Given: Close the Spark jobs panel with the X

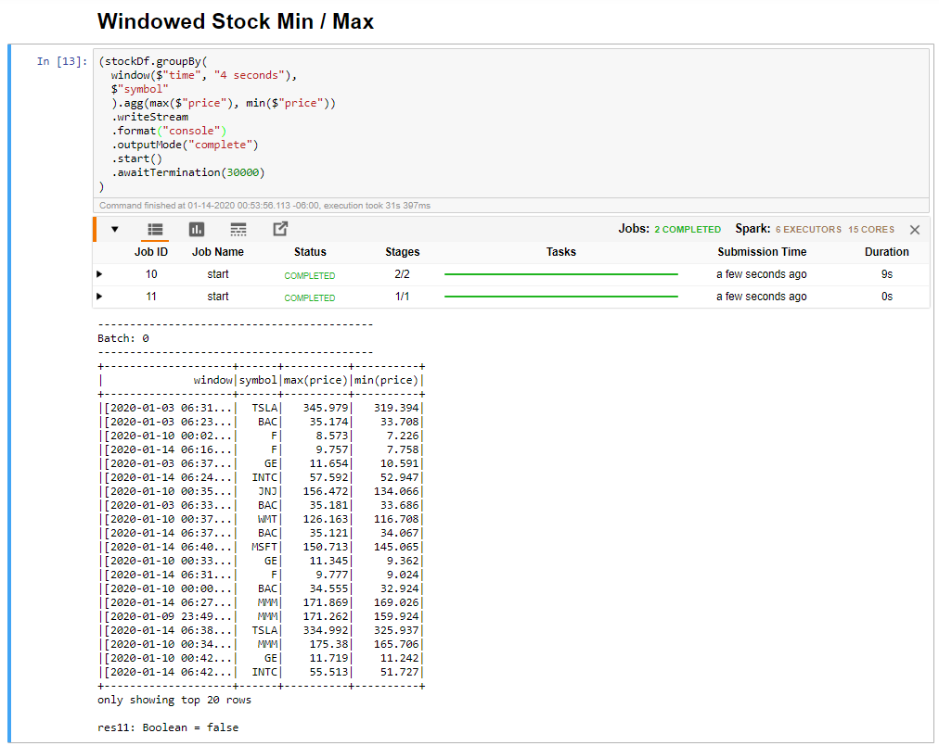Looking at the screenshot, I should (914, 229).
